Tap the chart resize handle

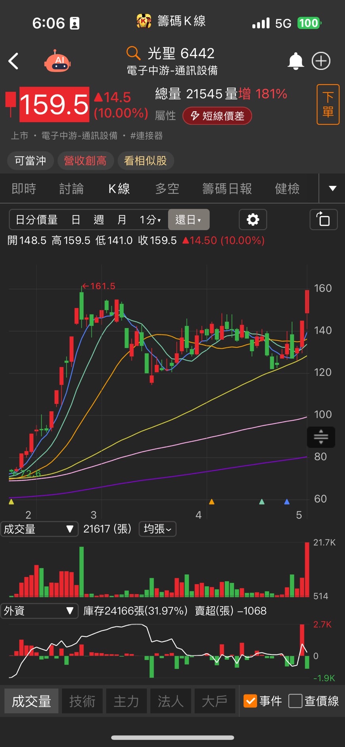pyautogui.click(x=321, y=437)
